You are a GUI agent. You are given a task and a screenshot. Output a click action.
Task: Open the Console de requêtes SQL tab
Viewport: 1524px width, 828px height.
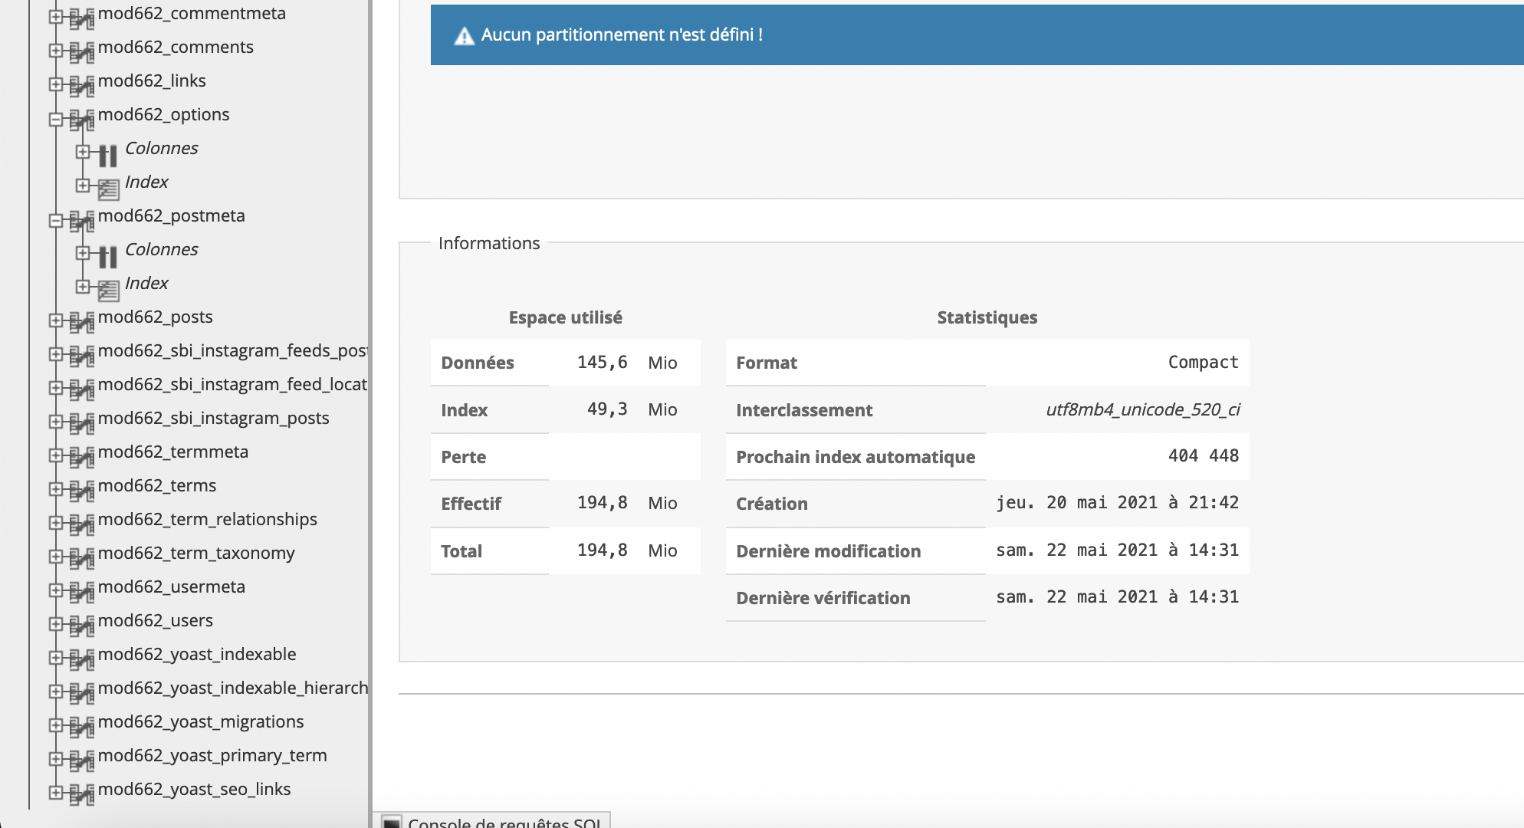pos(504,823)
